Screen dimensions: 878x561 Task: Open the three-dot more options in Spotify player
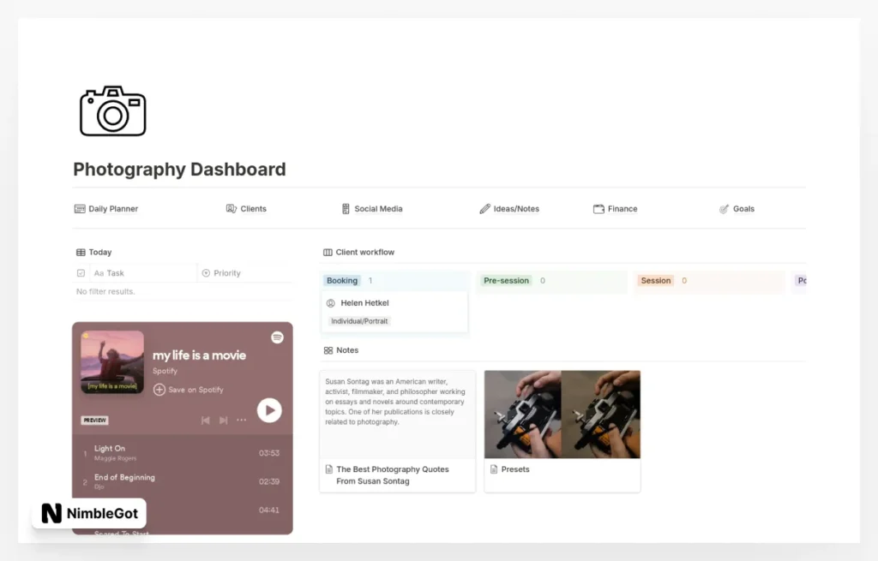pos(242,420)
